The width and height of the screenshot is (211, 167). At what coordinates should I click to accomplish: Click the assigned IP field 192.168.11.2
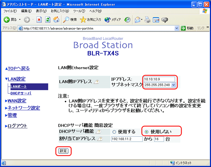[127, 139]
